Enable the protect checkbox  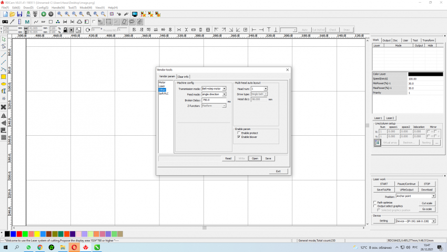click(239, 133)
